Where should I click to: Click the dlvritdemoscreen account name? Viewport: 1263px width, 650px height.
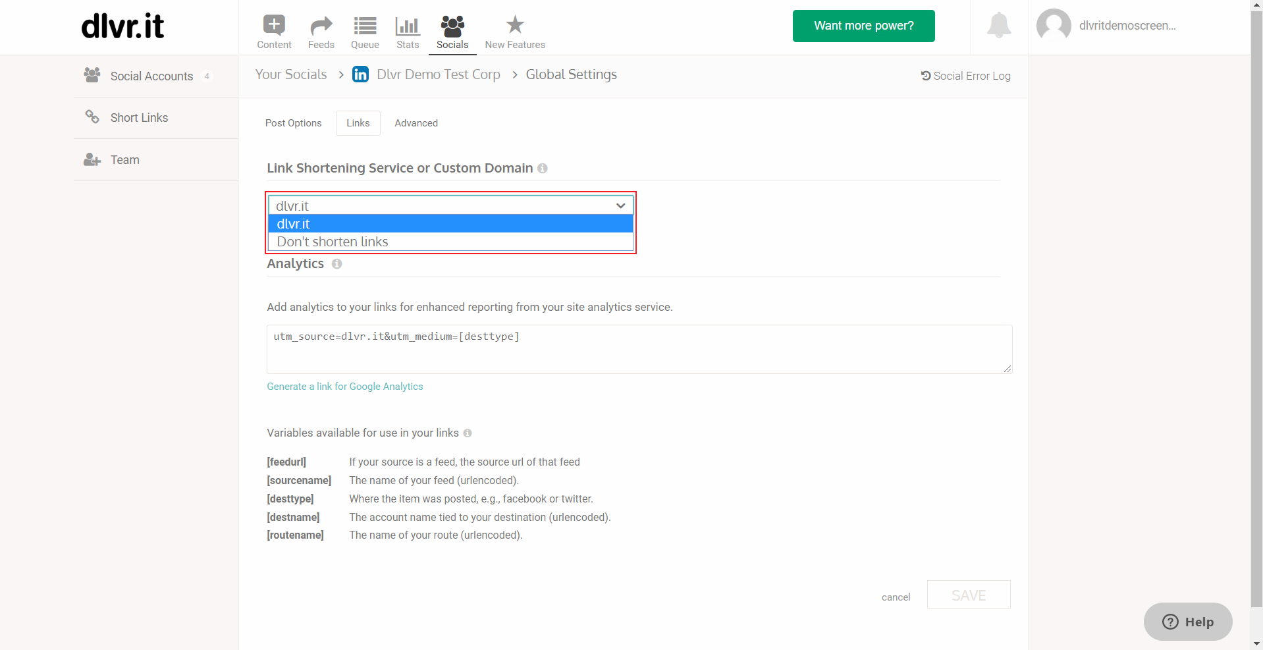pos(1127,26)
